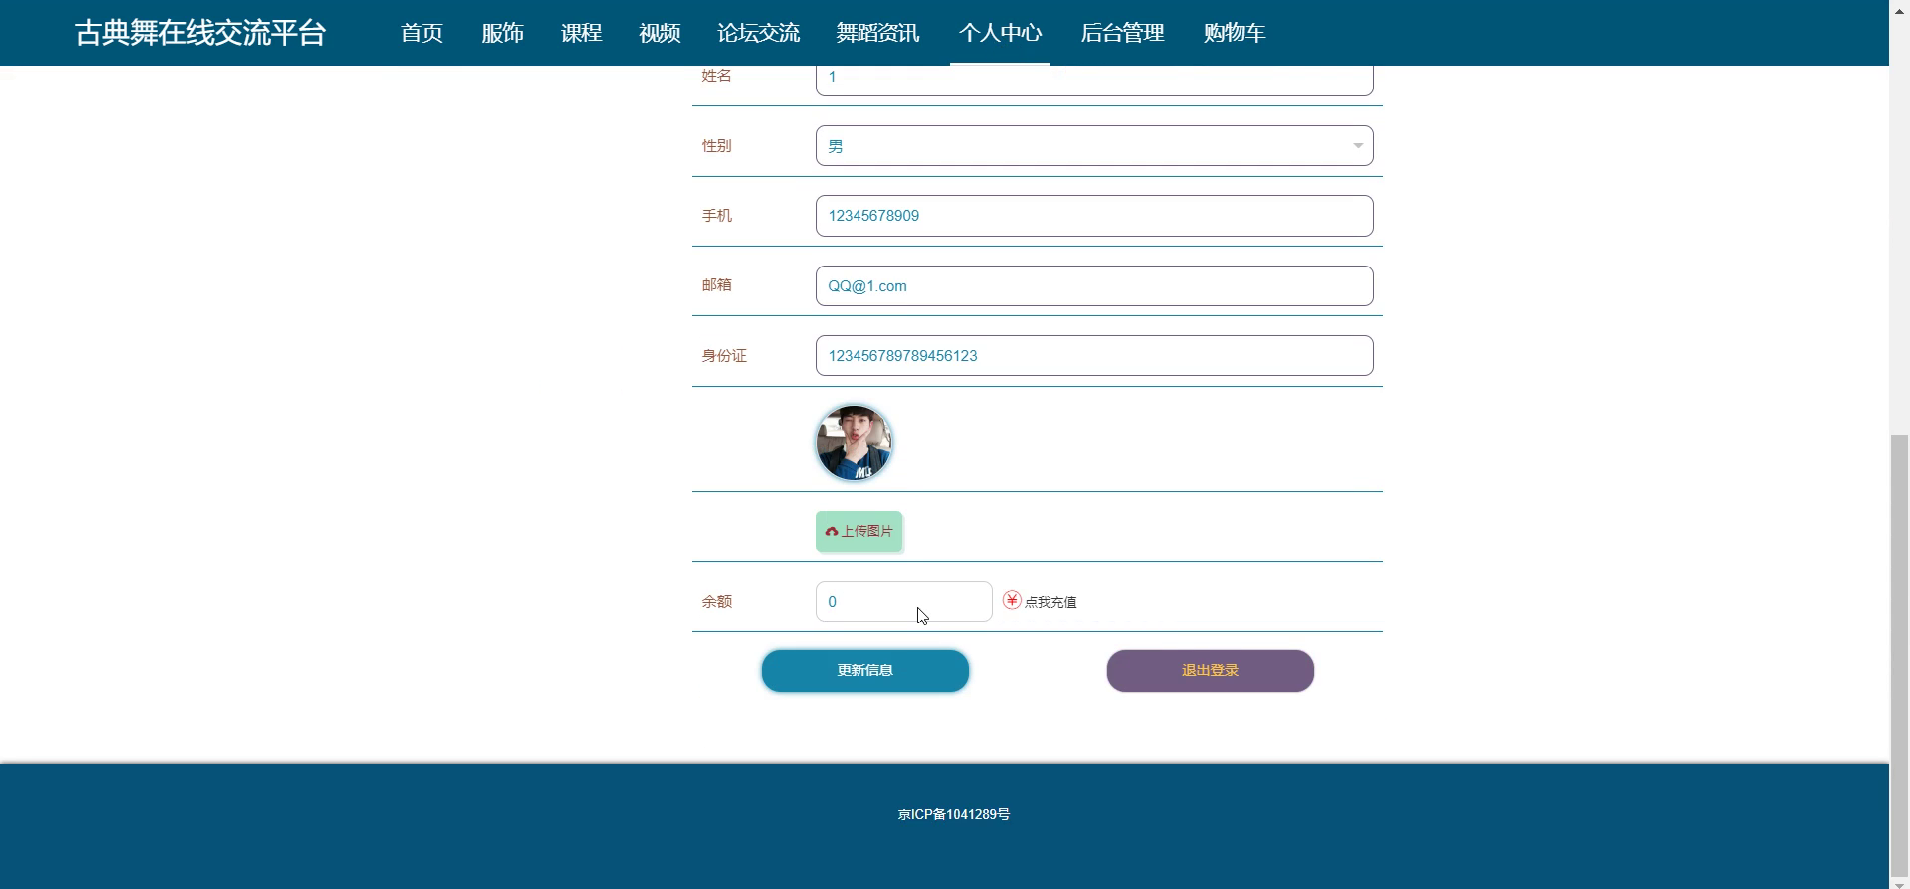Focus the 身份证 ID number field
The image size is (1910, 889).
pyautogui.click(x=1094, y=356)
